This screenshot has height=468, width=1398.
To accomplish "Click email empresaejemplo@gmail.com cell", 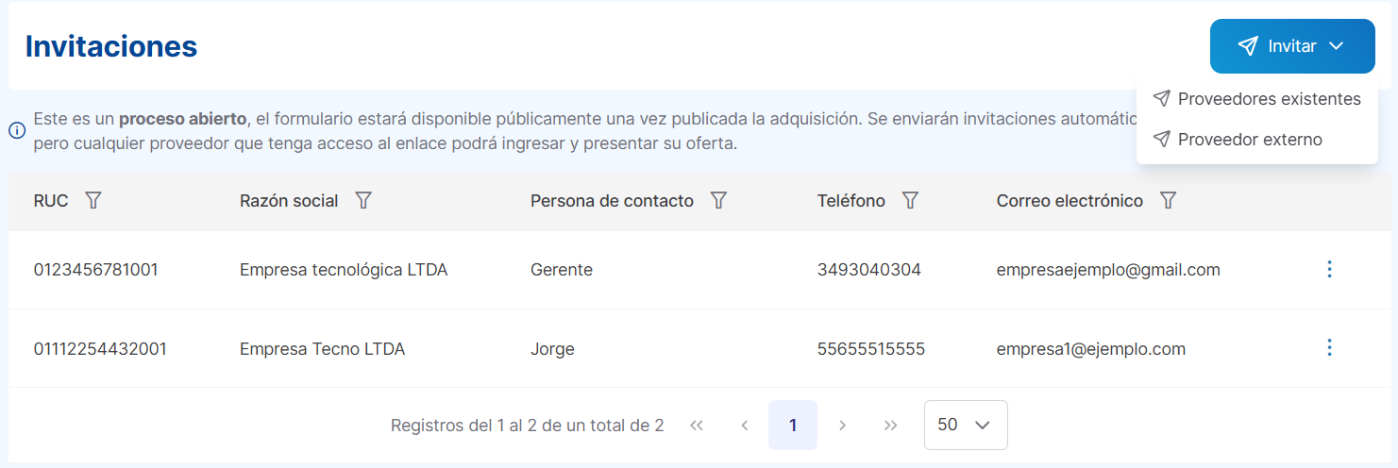I will click(1107, 270).
